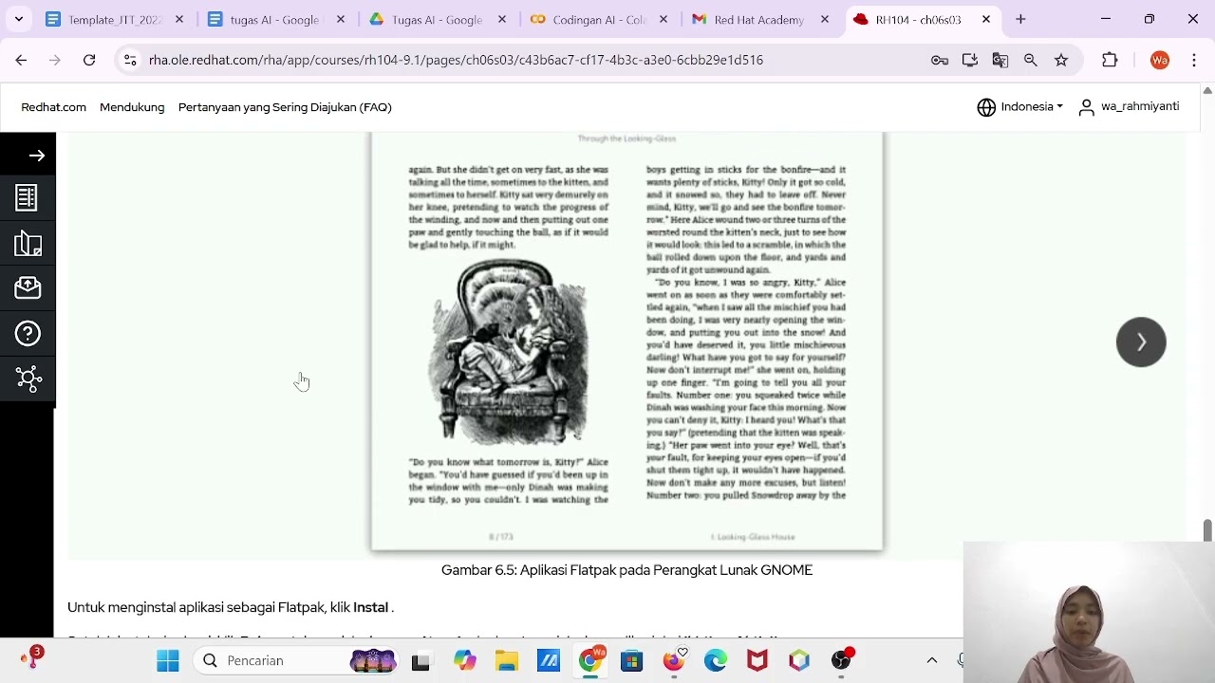Show hidden system tray icons
Image resolution: width=1215 pixels, height=683 pixels.
coord(932,660)
